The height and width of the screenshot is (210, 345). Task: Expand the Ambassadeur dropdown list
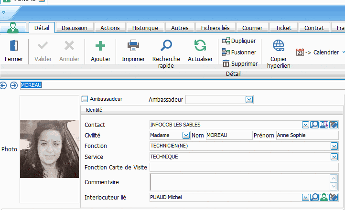(249, 99)
